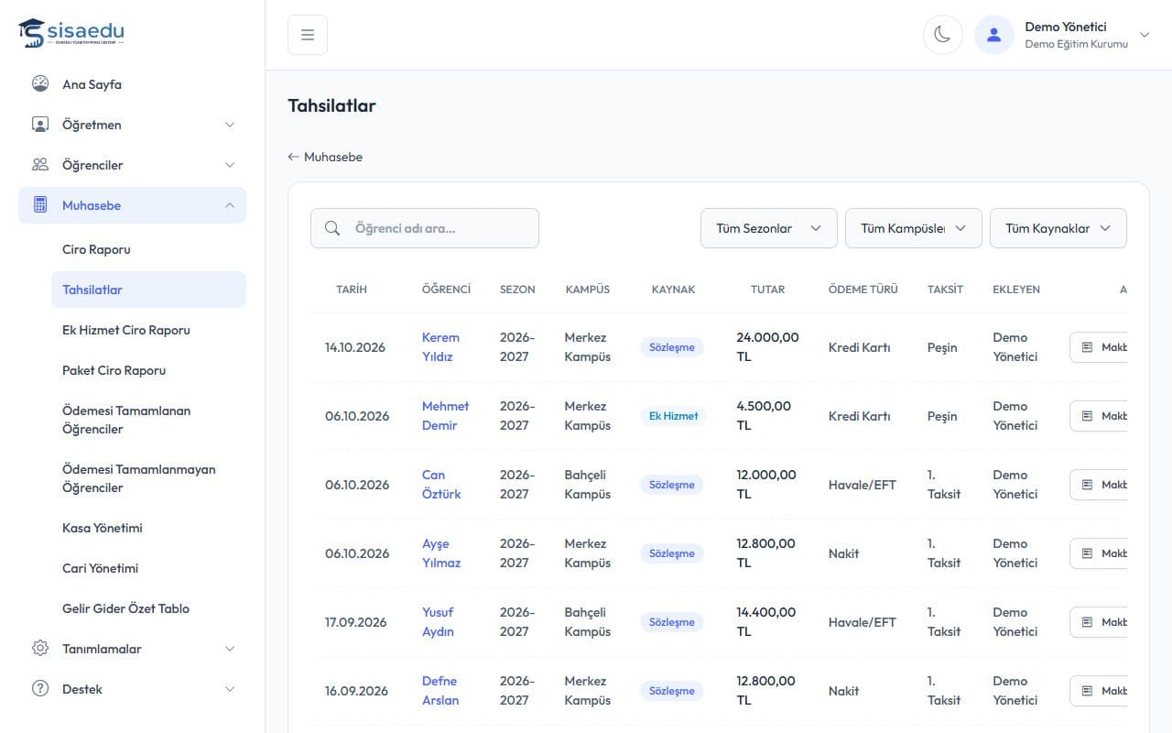The width and height of the screenshot is (1172, 733).
Task: Click the sisaedu logo
Action: click(x=71, y=33)
